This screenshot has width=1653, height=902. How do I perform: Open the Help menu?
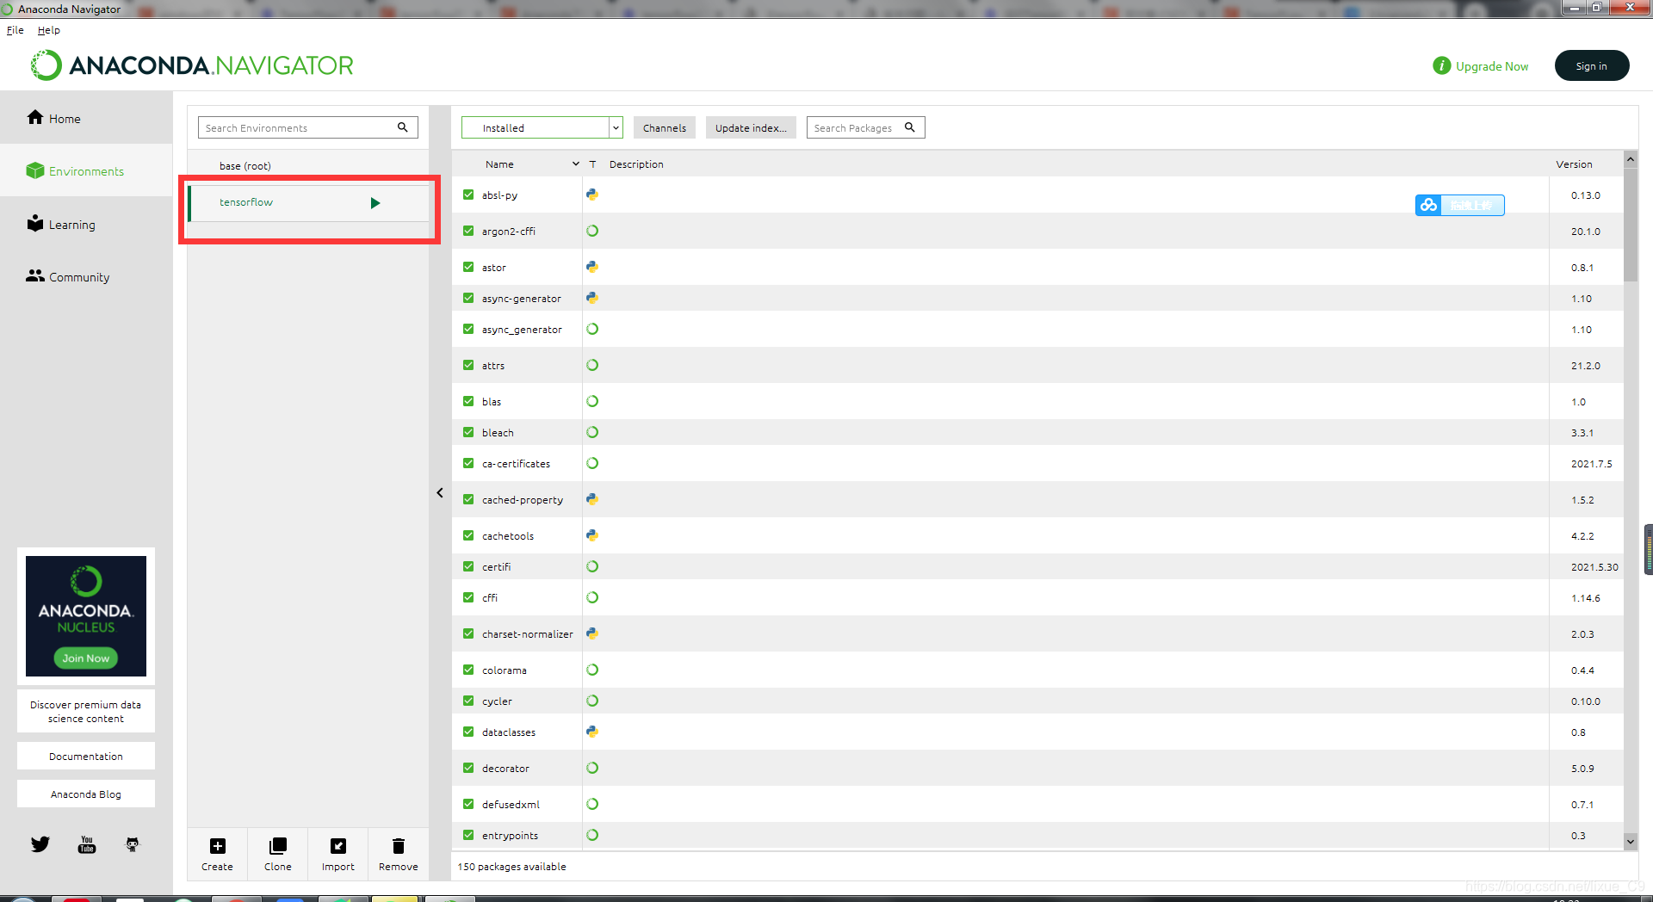pyautogui.click(x=49, y=30)
